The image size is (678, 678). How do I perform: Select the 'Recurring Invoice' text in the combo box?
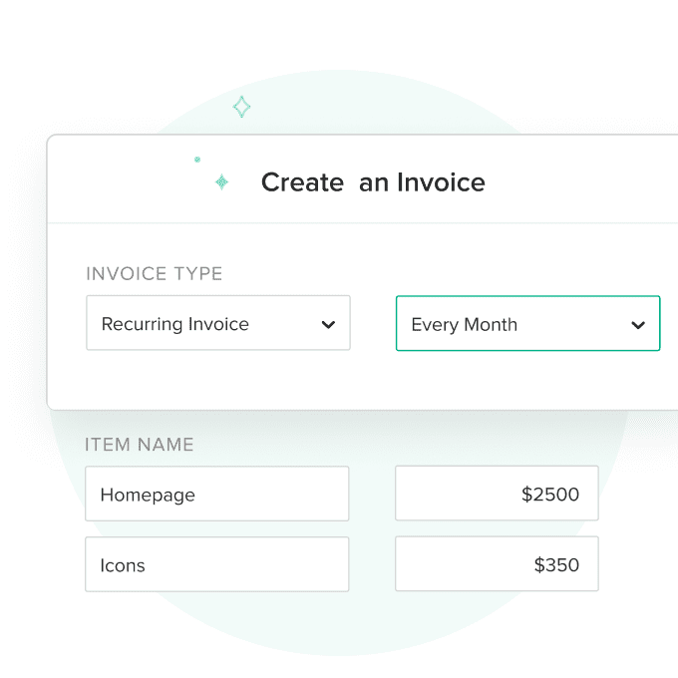click(x=175, y=324)
